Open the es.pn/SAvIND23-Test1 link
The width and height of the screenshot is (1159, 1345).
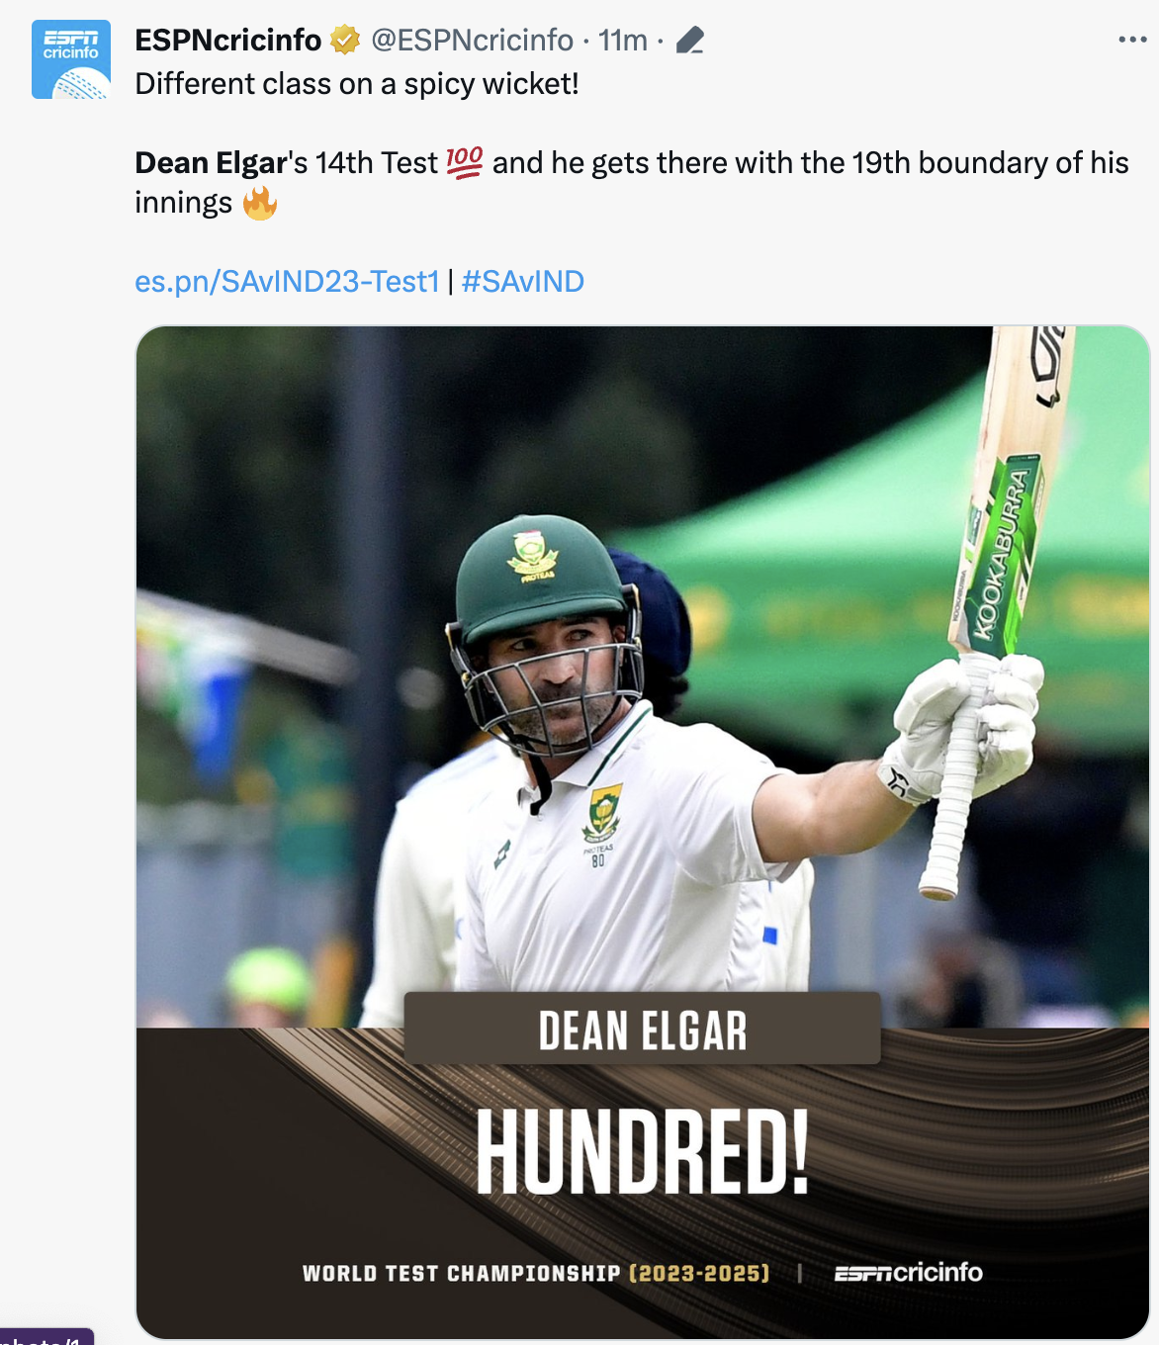(x=287, y=282)
